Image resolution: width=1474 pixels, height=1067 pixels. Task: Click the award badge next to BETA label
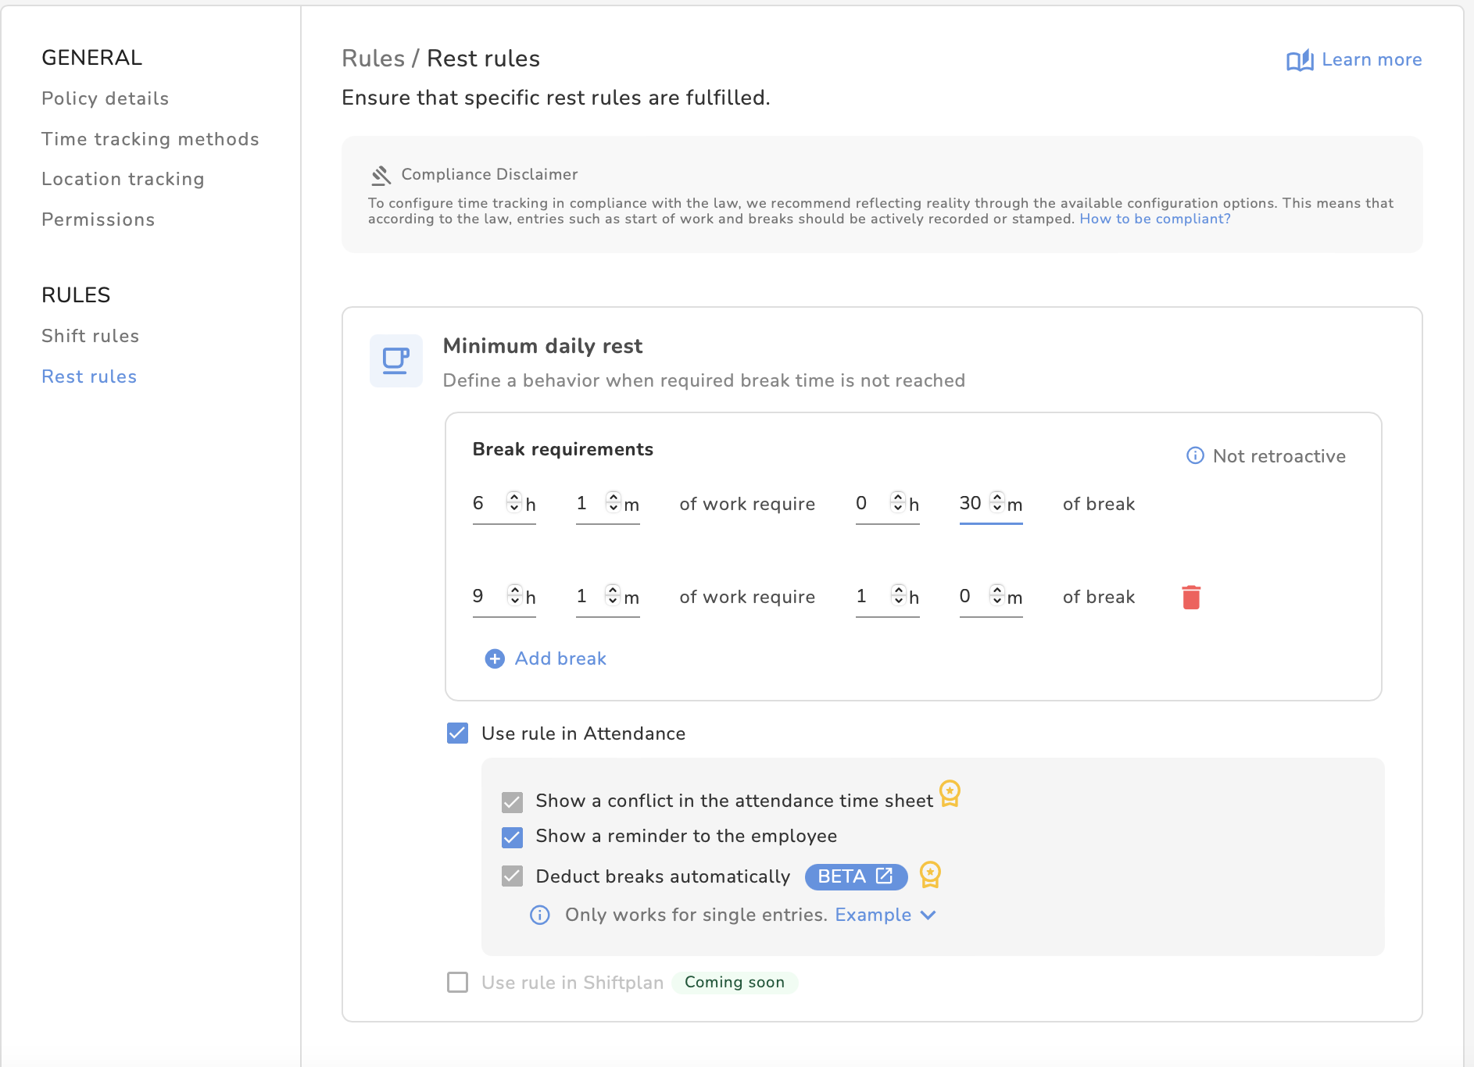point(930,875)
